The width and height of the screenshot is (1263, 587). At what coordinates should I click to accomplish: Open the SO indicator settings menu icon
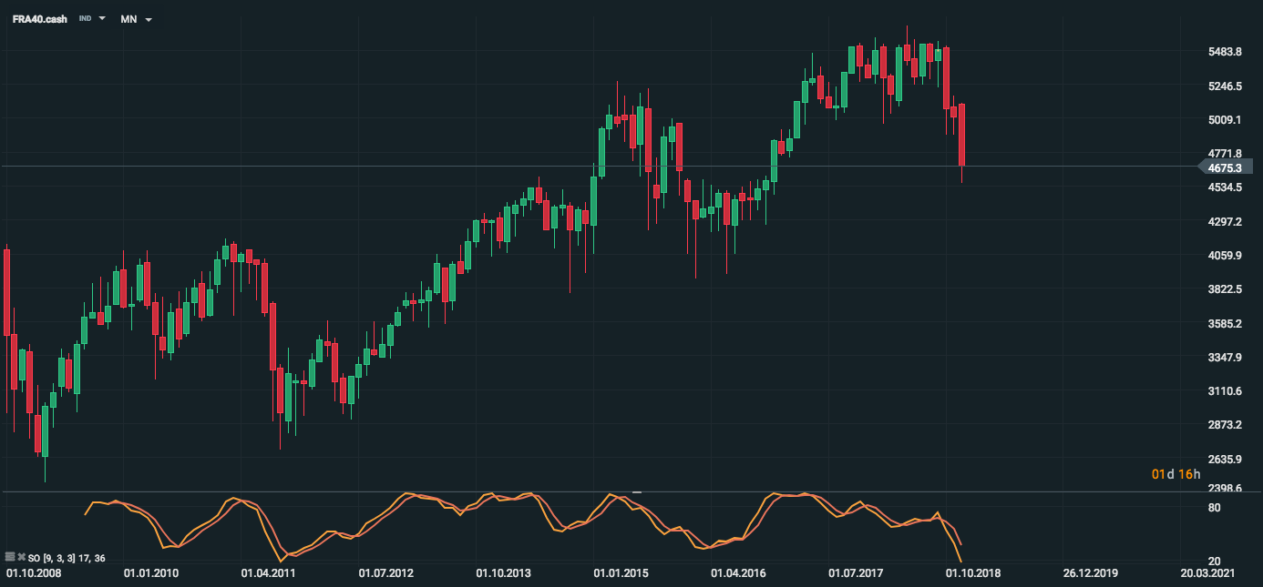pos(10,556)
